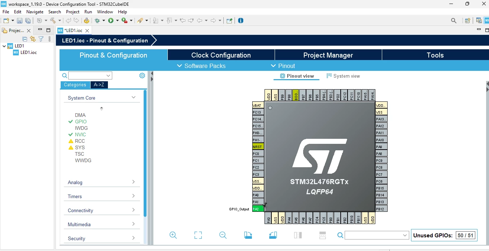The width and height of the screenshot is (489, 251).
Task: Collapse all in Project Explorer
Action: click(x=25, y=39)
